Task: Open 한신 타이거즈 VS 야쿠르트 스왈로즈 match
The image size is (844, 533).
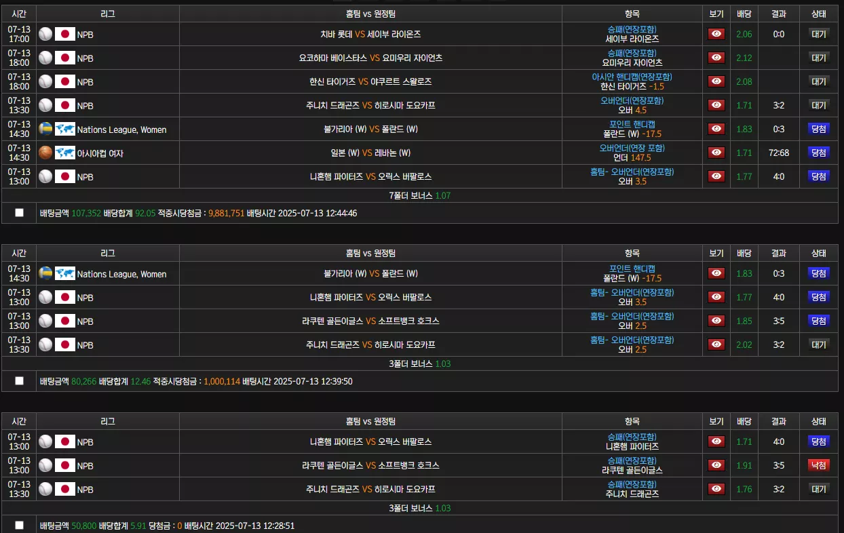Action: [370, 81]
